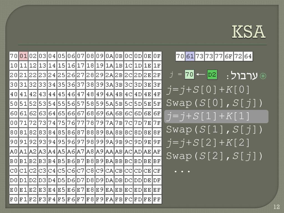The height and width of the screenshot is (213, 284).
Task: Click the EE cell in the S table
Action: pyautogui.click(x=148, y=190)
